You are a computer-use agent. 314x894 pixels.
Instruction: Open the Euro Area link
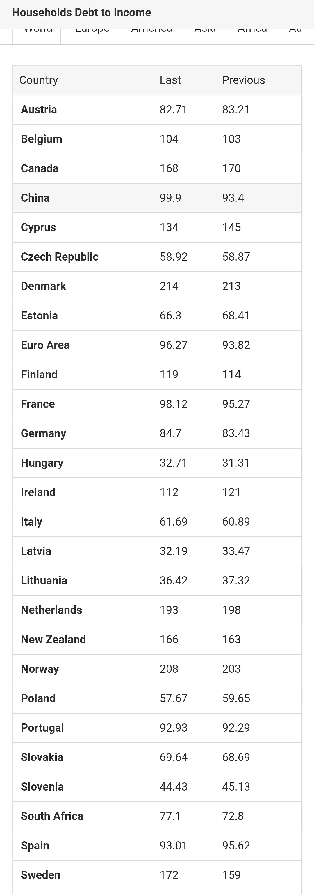(45, 345)
